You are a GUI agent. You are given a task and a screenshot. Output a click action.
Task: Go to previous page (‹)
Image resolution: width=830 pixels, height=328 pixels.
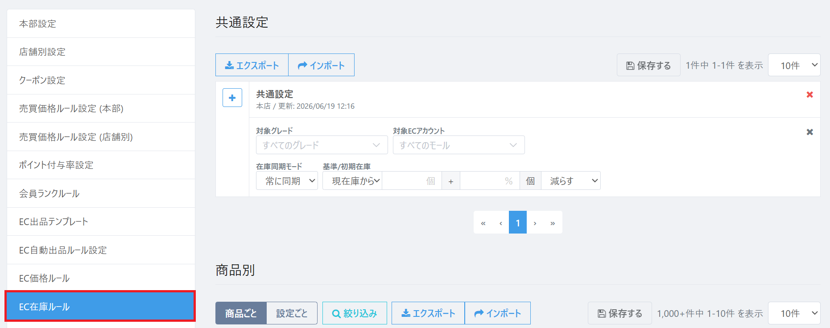(x=501, y=222)
